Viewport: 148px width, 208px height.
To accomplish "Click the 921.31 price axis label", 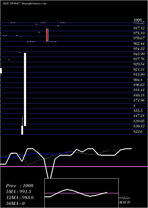I will (x=139, y=69).
